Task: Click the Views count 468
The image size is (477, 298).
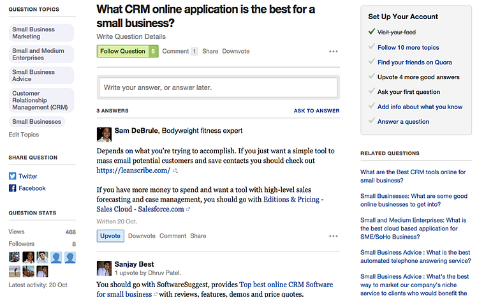Action: pyautogui.click(x=71, y=232)
